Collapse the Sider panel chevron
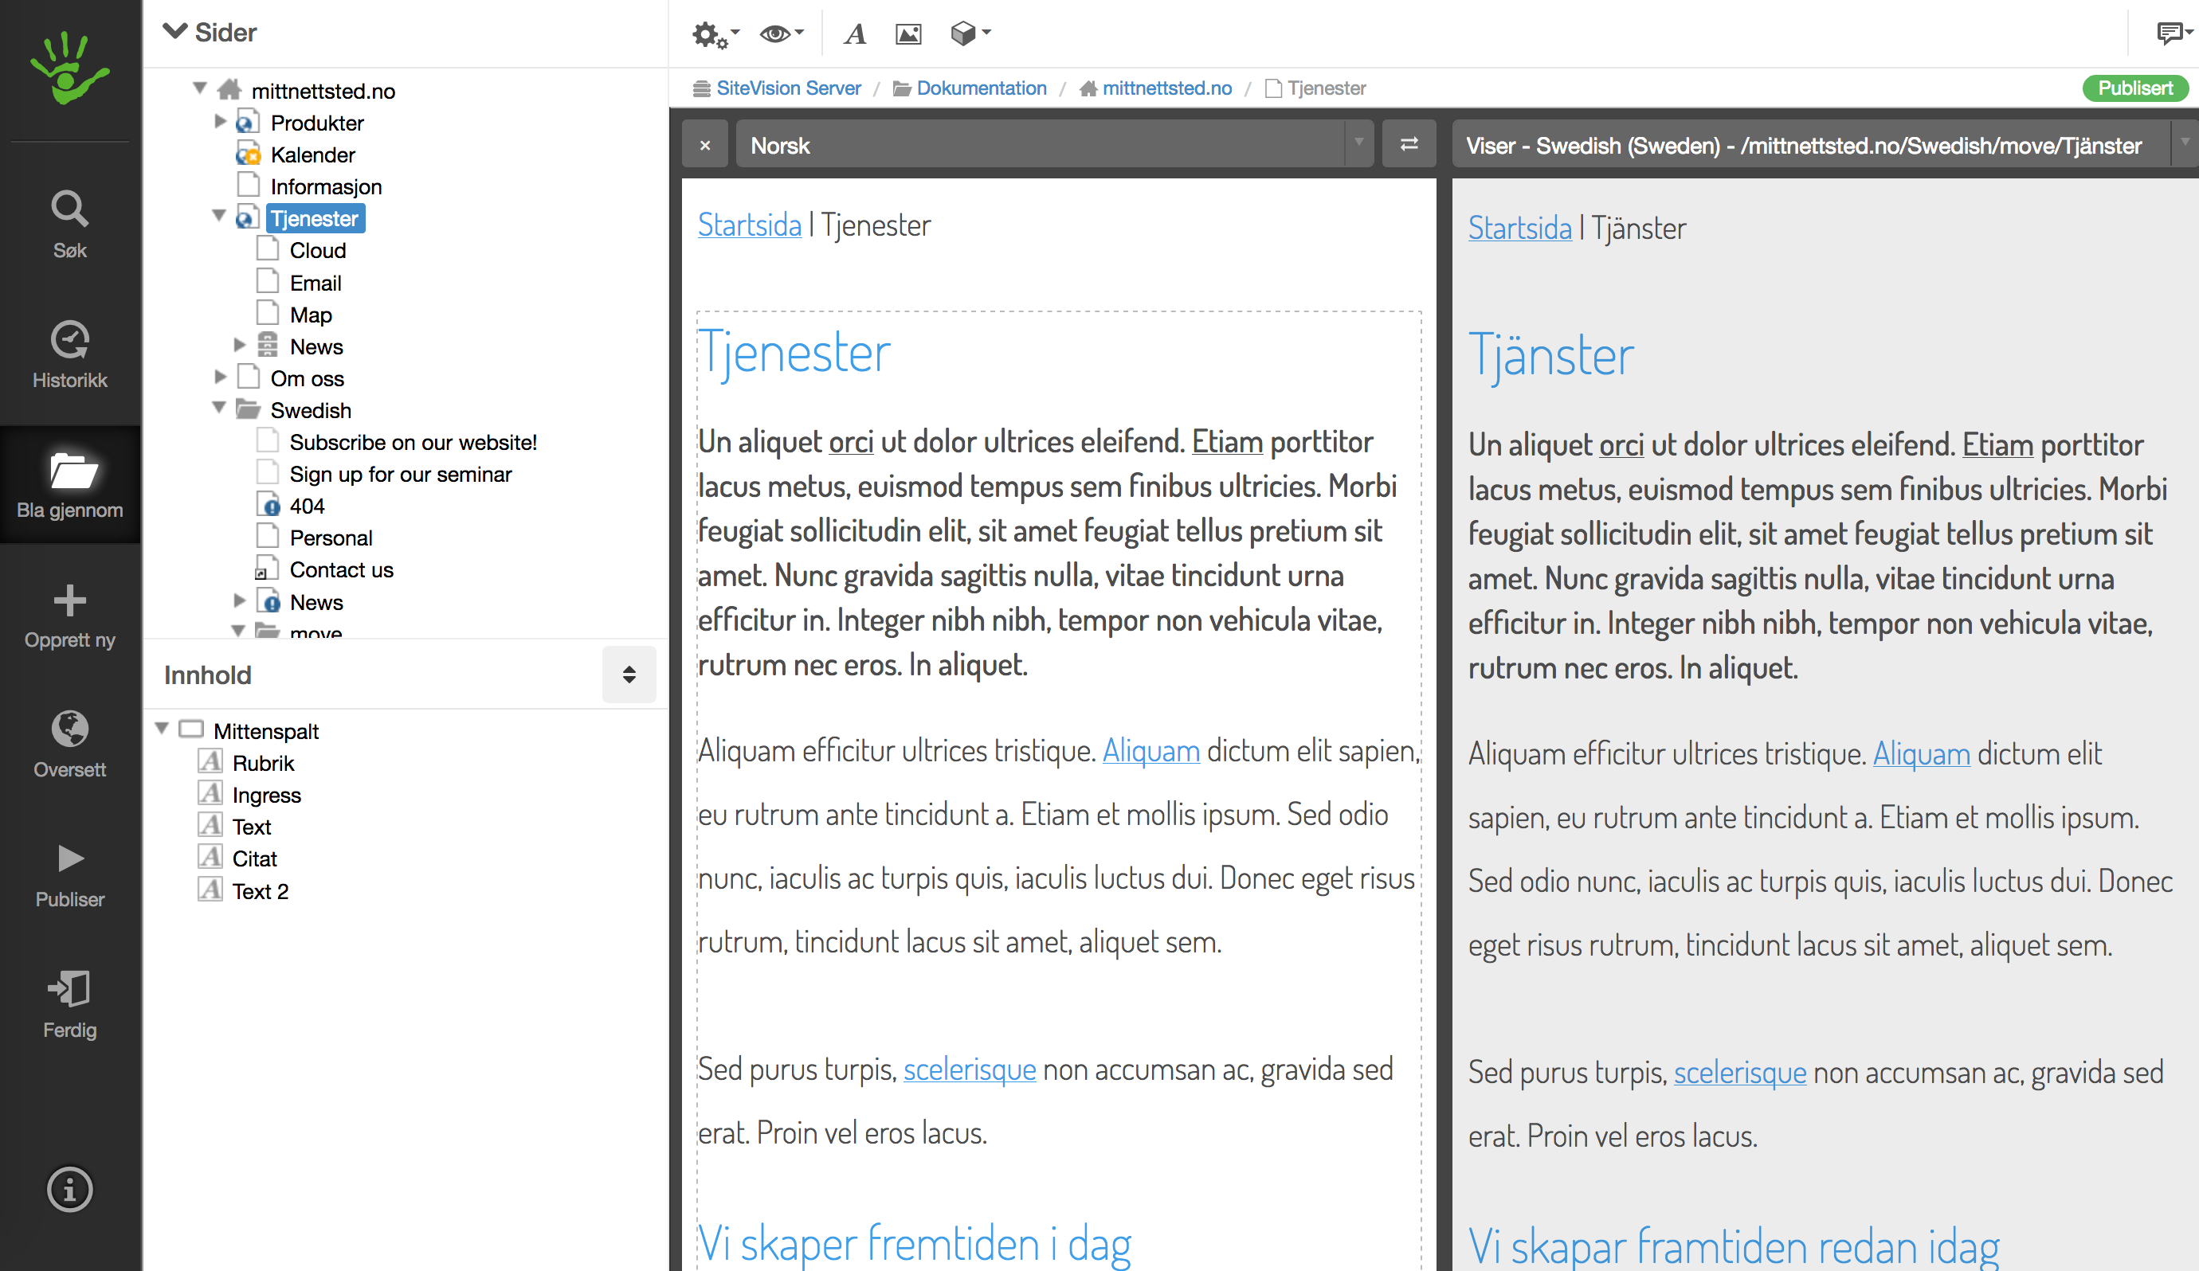 [x=175, y=33]
